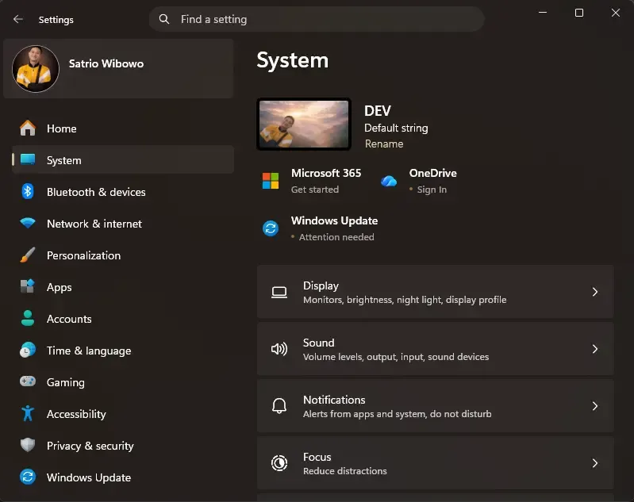This screenshot has width=634, height=502.
Task: Click the Display laptop icon
Action: click(x=279, y=292)
